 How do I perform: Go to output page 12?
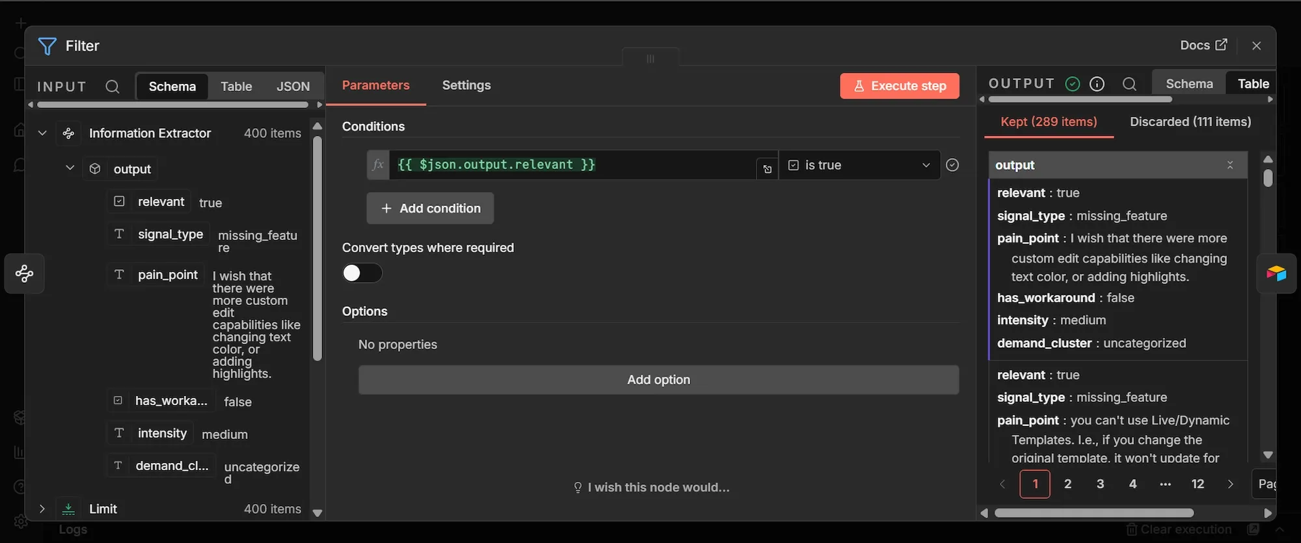[1198, 484]
